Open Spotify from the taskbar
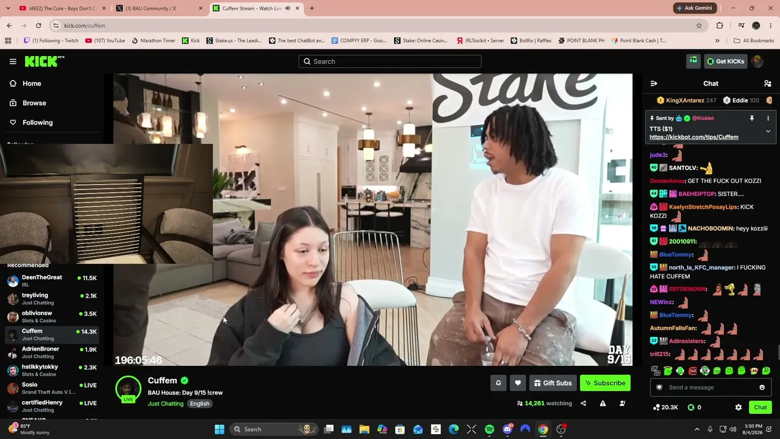 [x=489, y=429]
